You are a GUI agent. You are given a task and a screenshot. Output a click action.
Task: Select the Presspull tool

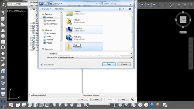3,77
